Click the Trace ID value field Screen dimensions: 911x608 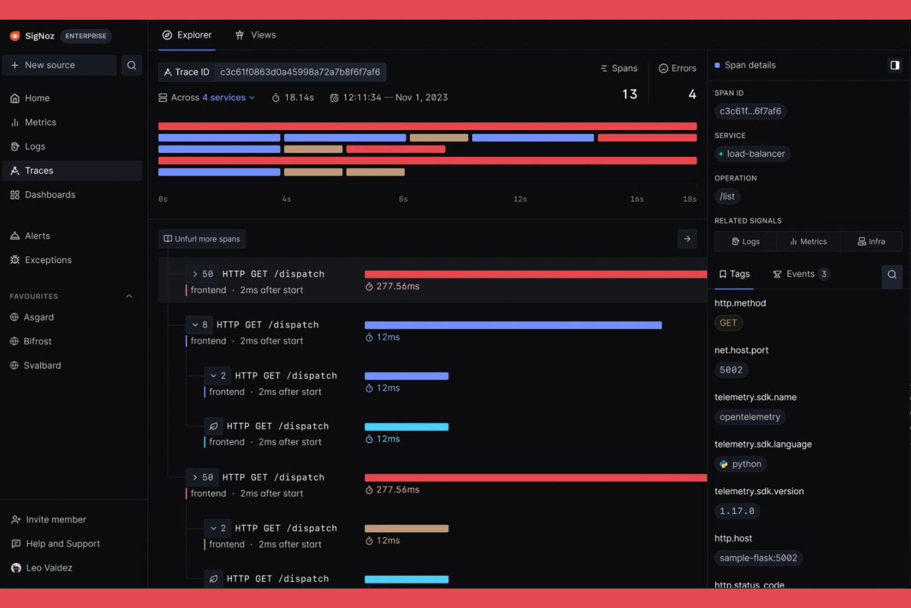pos(300,72)
